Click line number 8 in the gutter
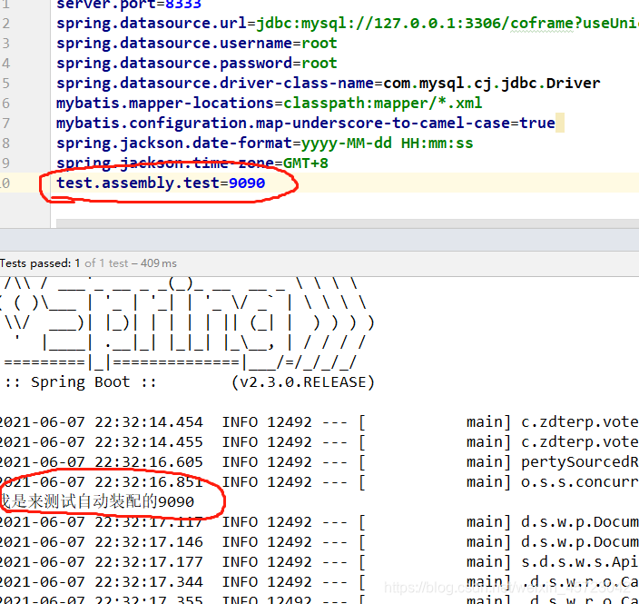 click(x=5, y=144)
